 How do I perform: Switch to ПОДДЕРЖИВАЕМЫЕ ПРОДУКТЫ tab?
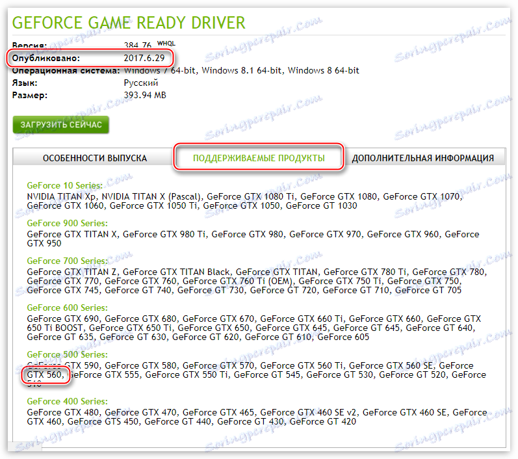pos(259,158)
